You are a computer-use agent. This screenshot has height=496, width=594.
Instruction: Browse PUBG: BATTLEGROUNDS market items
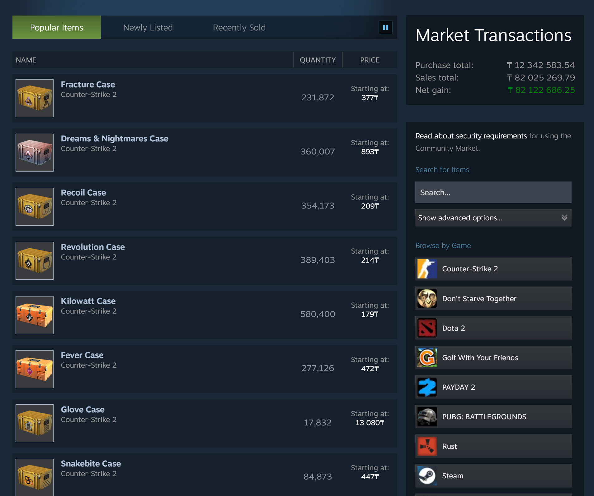pyautogui.click(x=494, y=417)
